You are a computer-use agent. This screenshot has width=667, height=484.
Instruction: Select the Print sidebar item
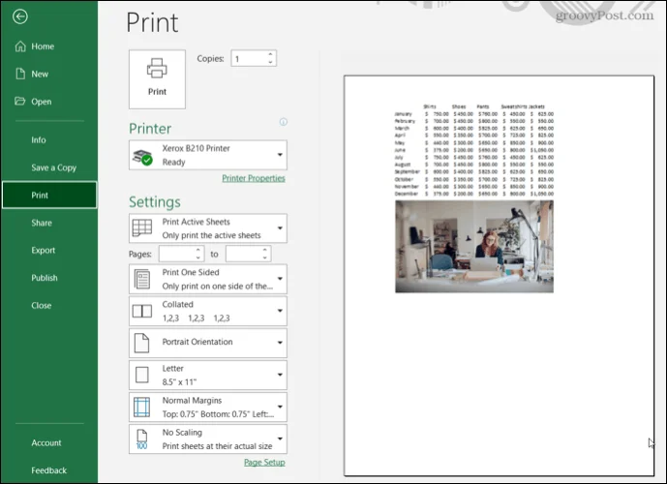click(49, 196)
